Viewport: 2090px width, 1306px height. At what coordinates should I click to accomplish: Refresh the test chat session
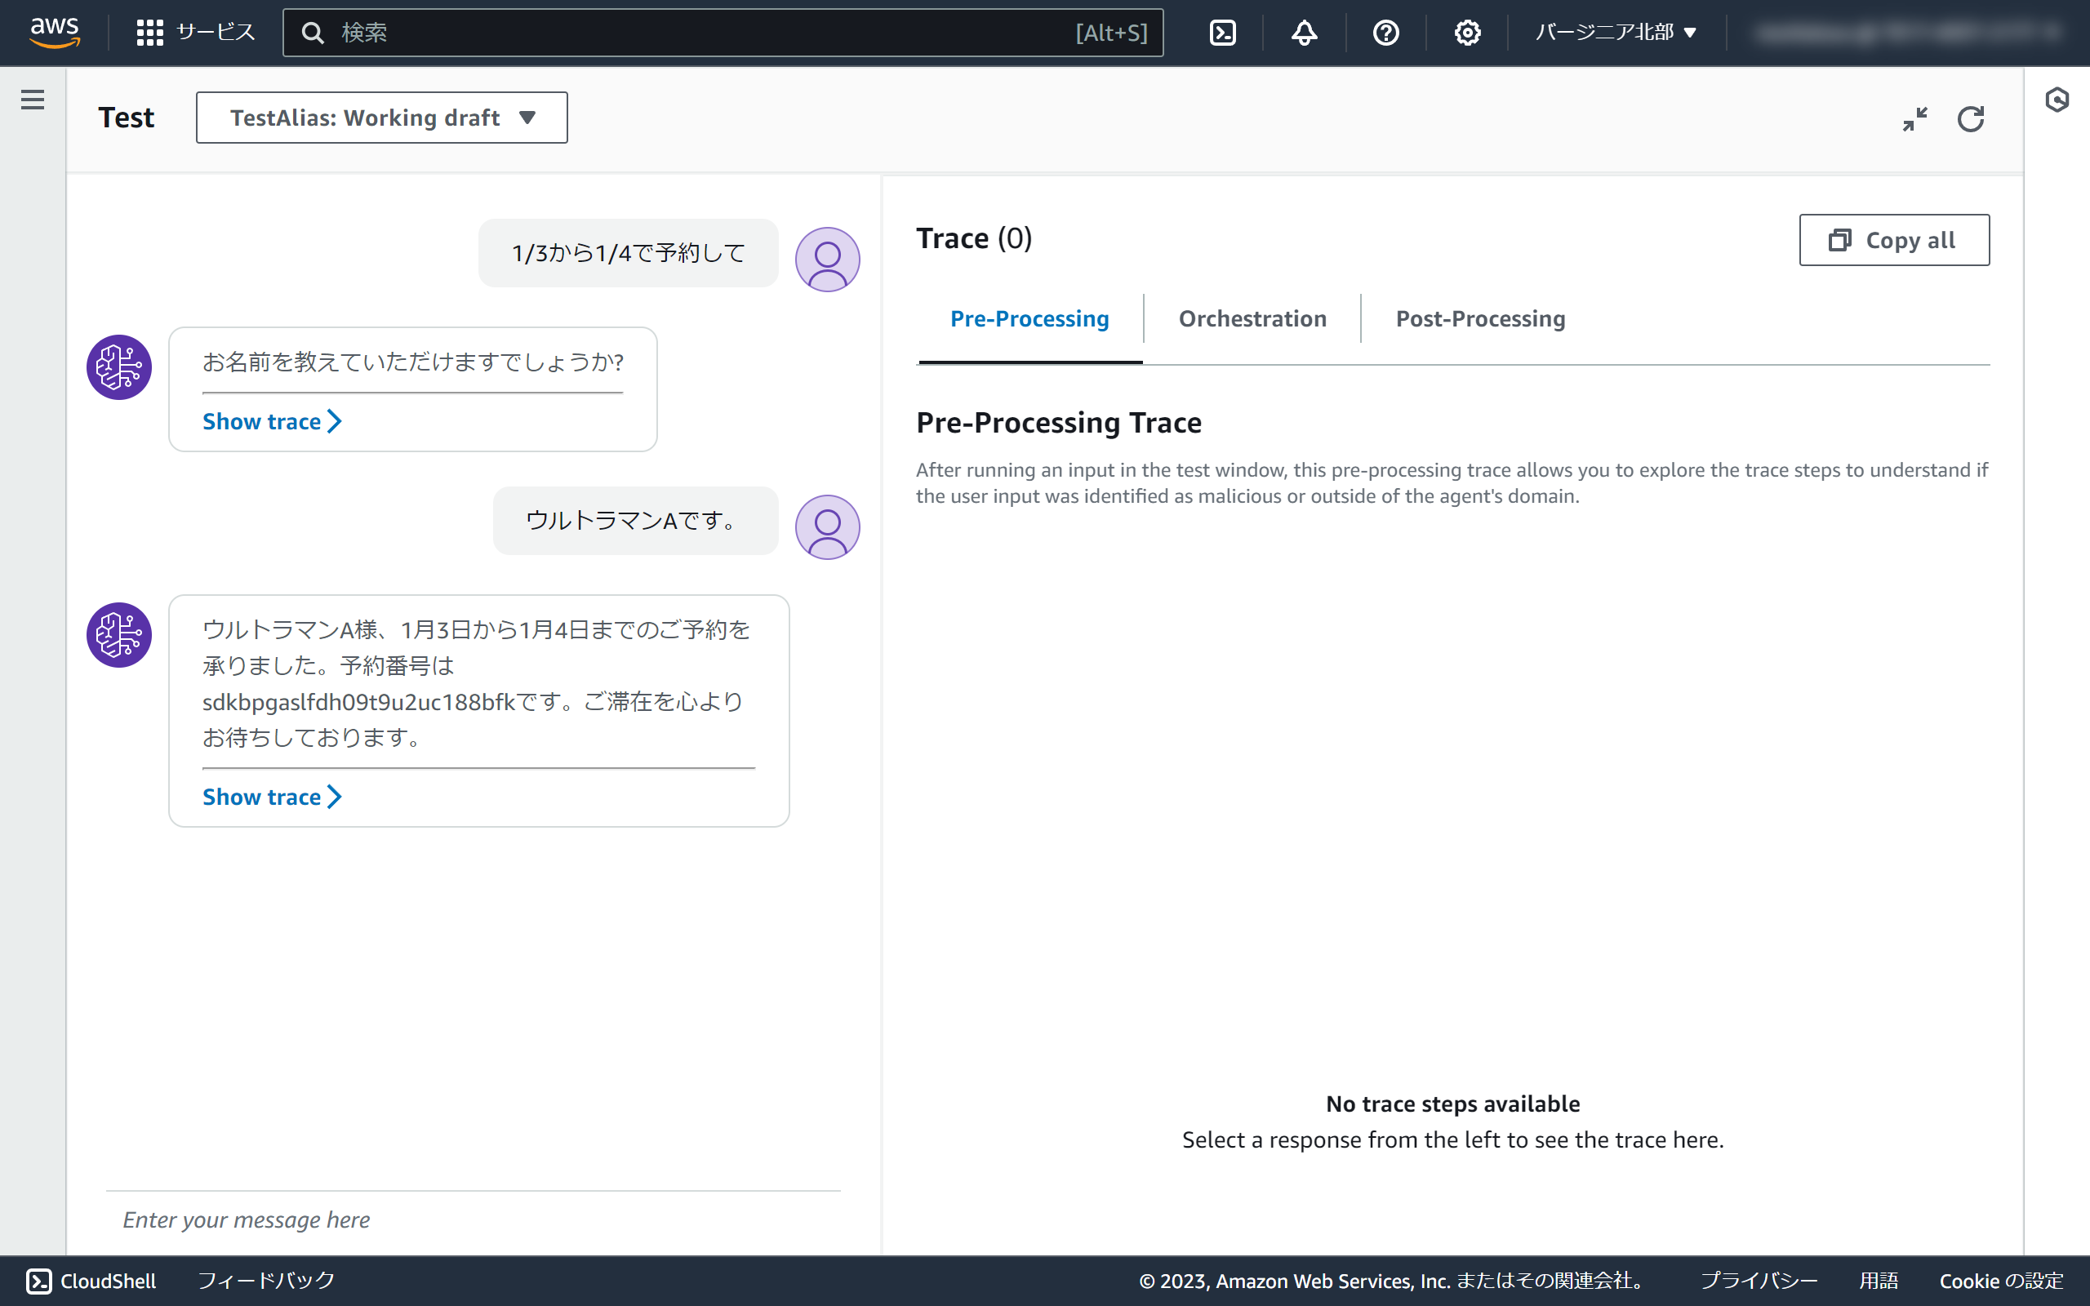pyautogui.click(x=1970, y=118)
